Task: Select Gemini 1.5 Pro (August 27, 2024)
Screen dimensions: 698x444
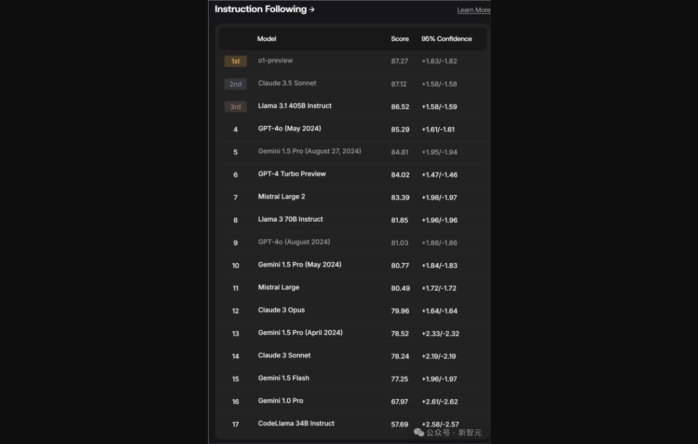Action: tap(310, 152)
